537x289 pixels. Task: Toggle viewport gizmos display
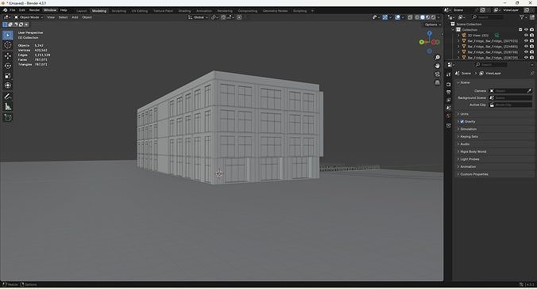(384, 17)
